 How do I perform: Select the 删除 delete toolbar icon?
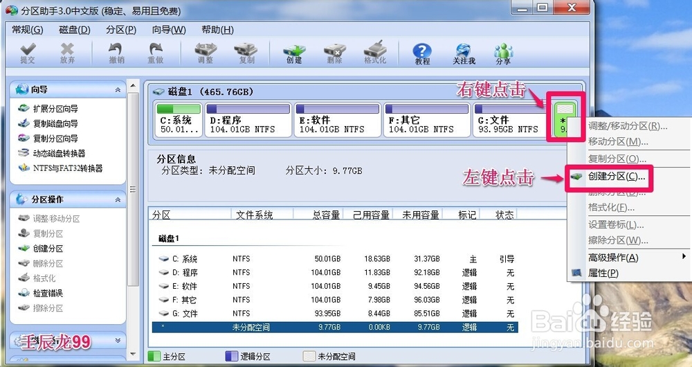(x=334, y=53)
